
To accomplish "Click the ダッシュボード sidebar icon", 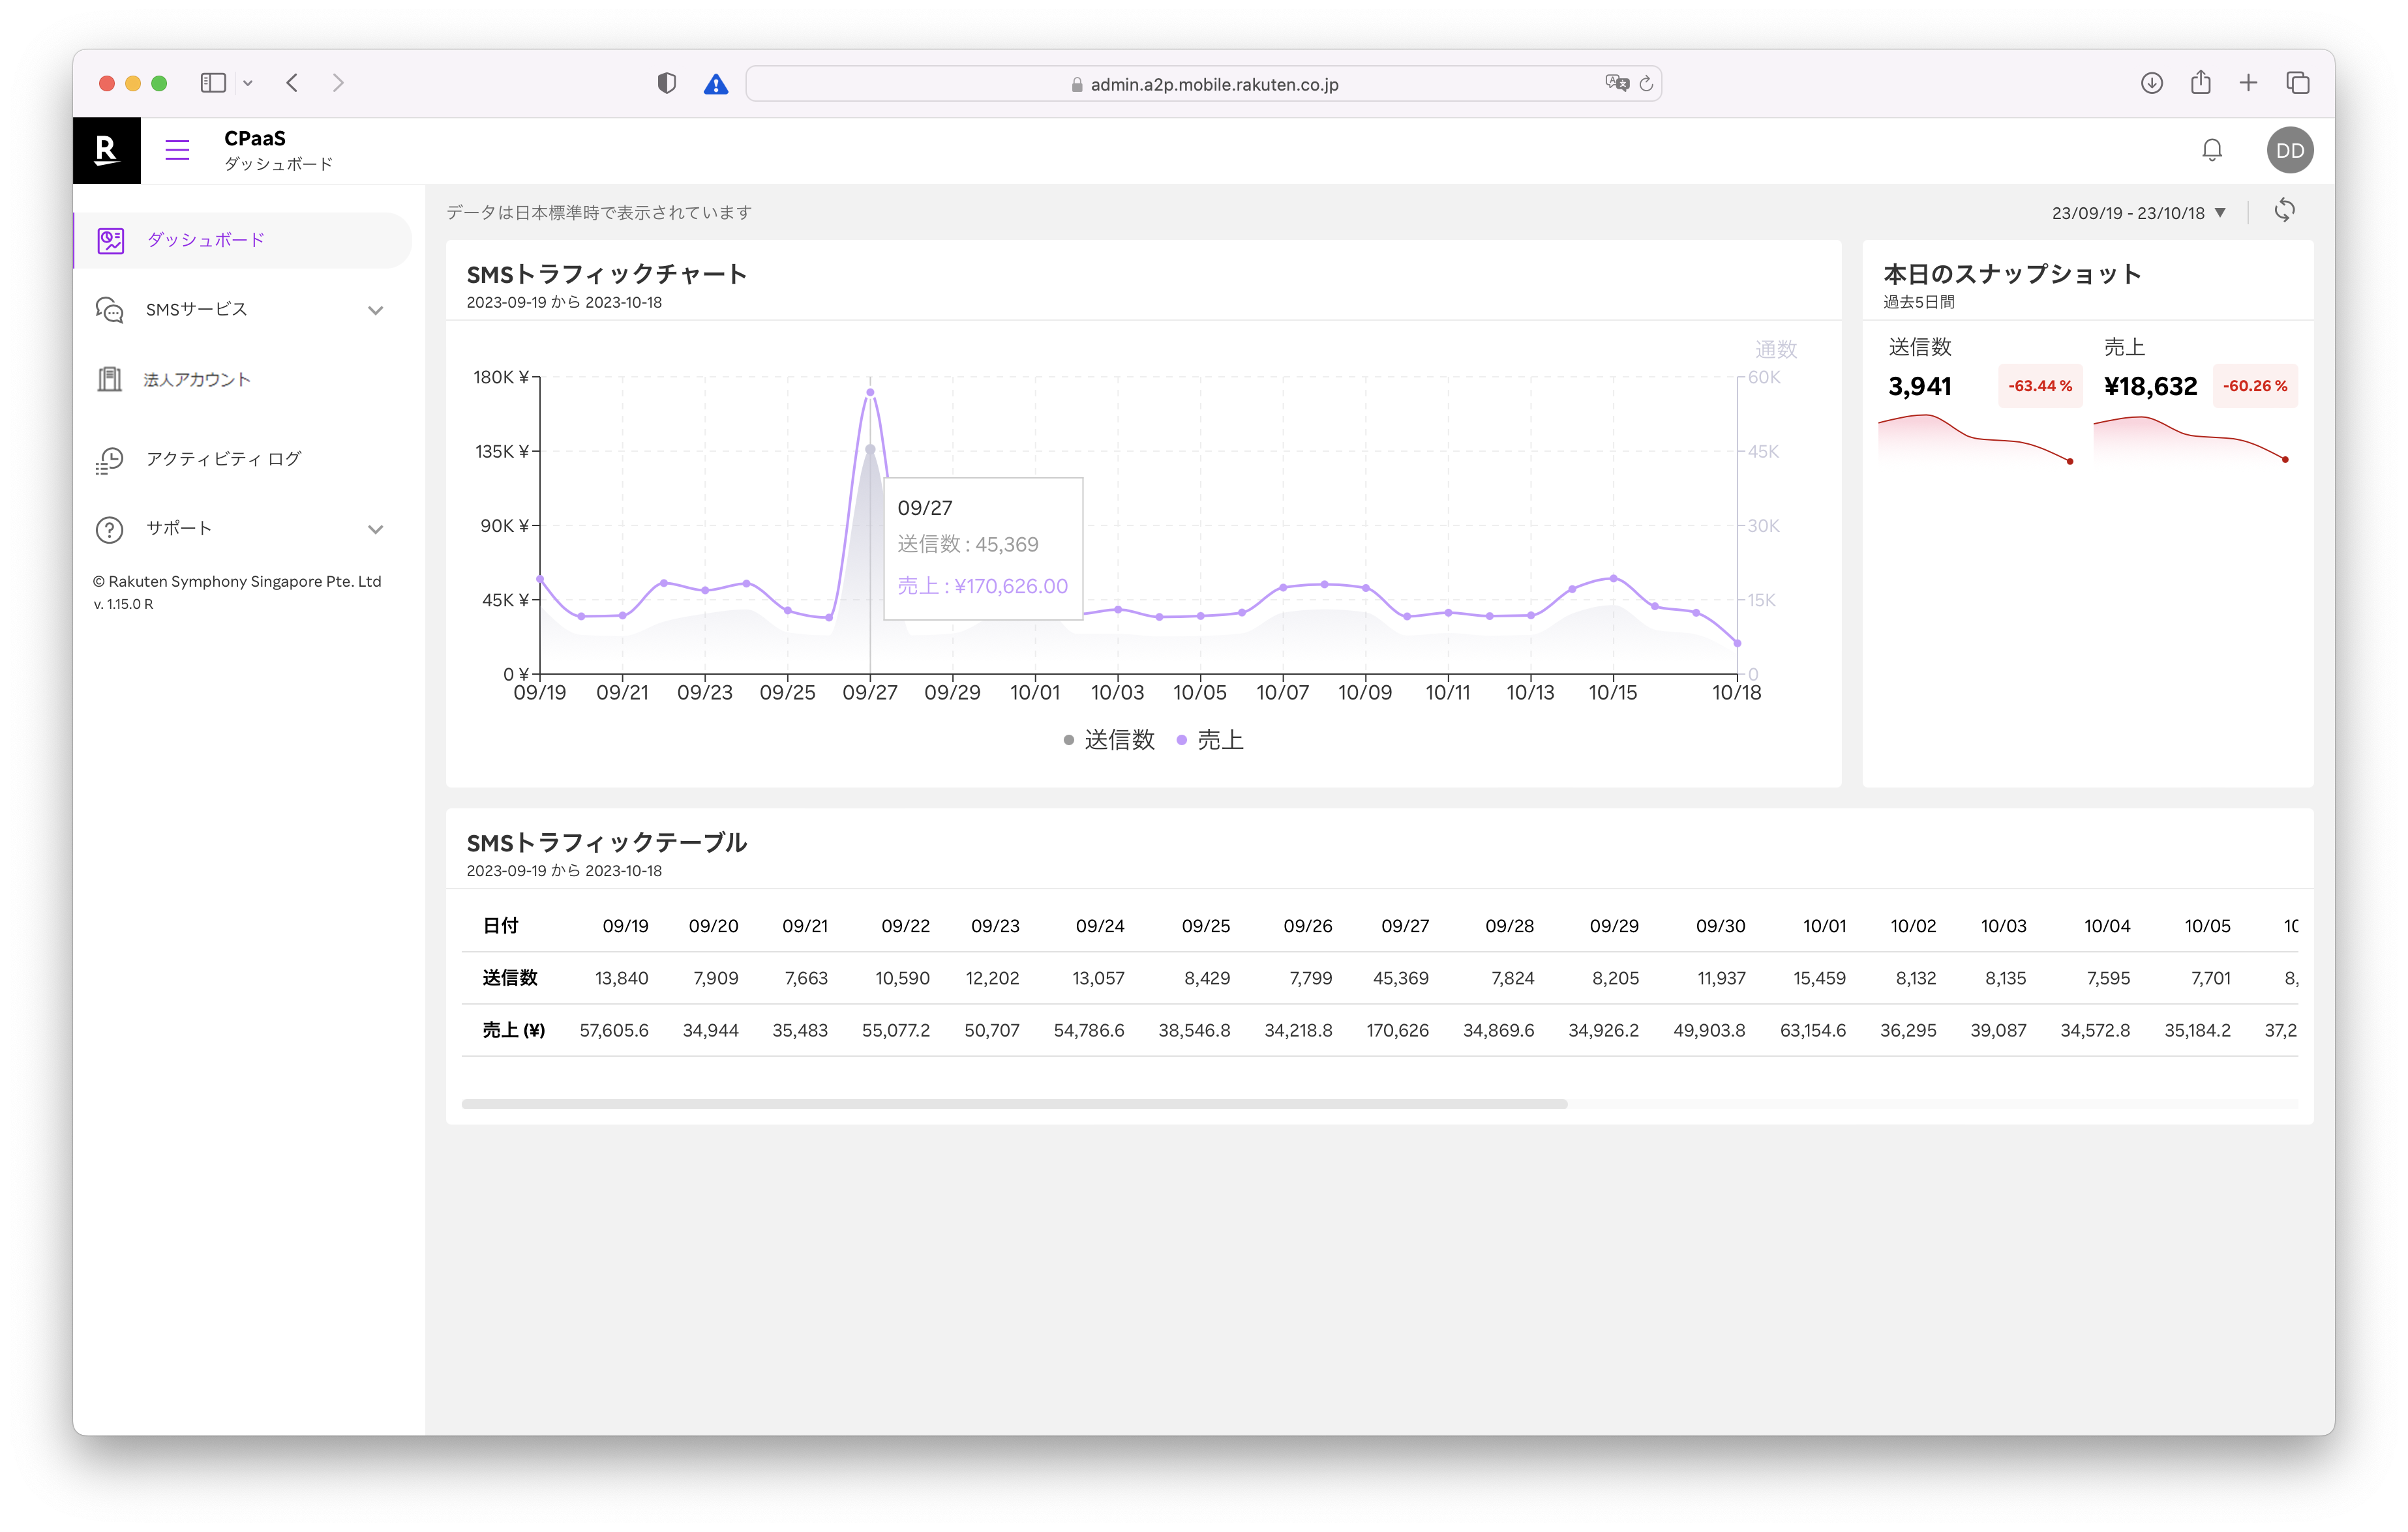I will click(110, 240).
